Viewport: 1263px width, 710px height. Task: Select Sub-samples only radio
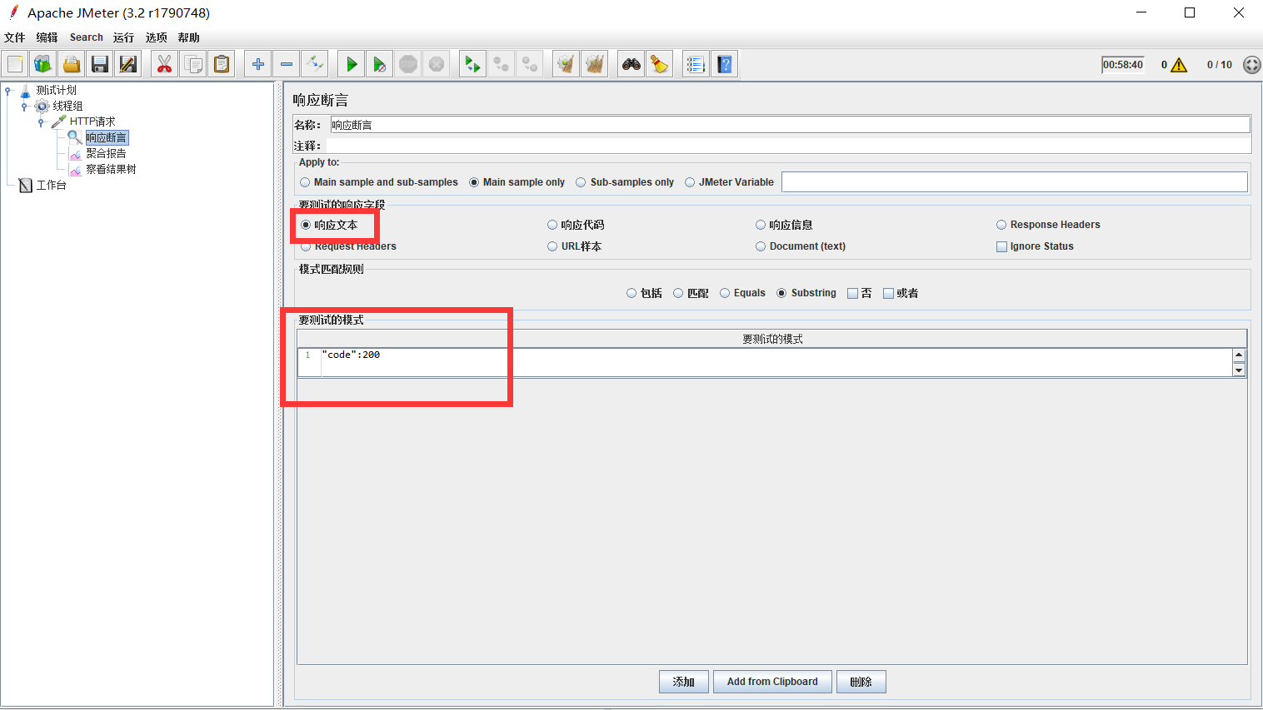click(581, 182)
